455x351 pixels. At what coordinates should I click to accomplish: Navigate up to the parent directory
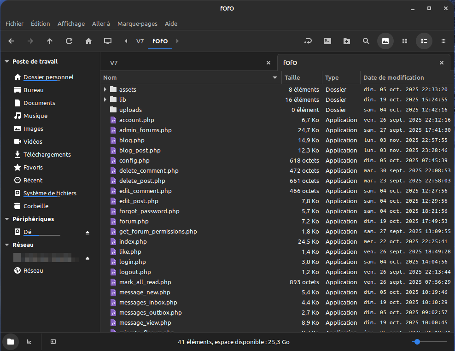tap(50, 41)
